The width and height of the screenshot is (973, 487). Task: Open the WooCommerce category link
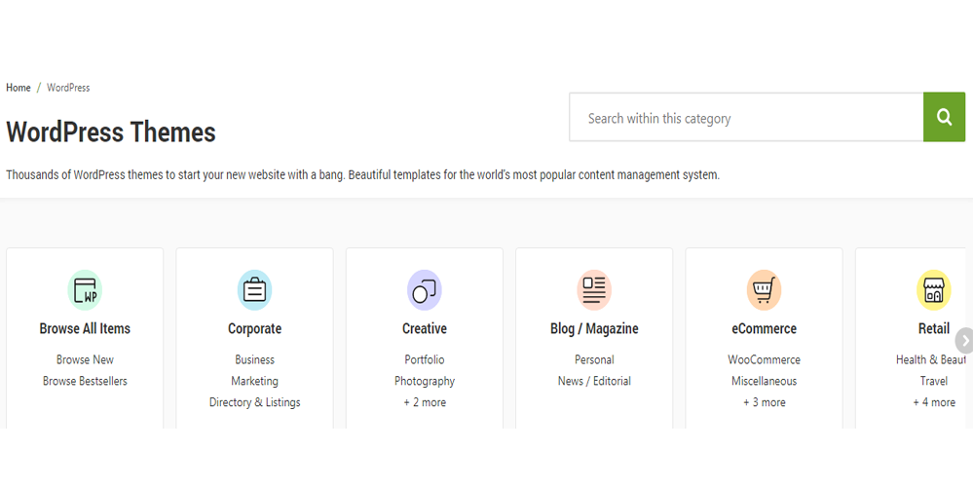764,359
